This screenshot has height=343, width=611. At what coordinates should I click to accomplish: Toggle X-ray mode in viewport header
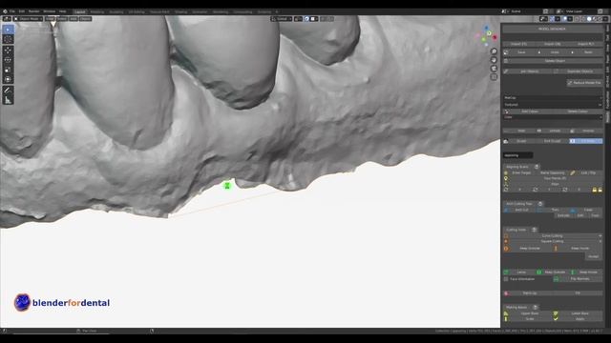pyautogui.click(x=578, y=19)
